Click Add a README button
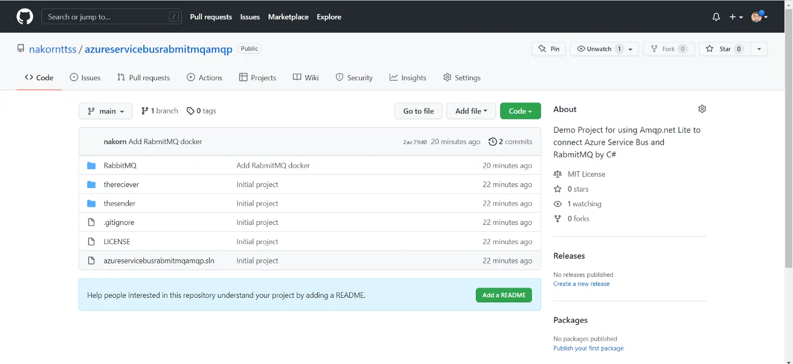Screen dimensions: 793x364 [x=504, y=295]
